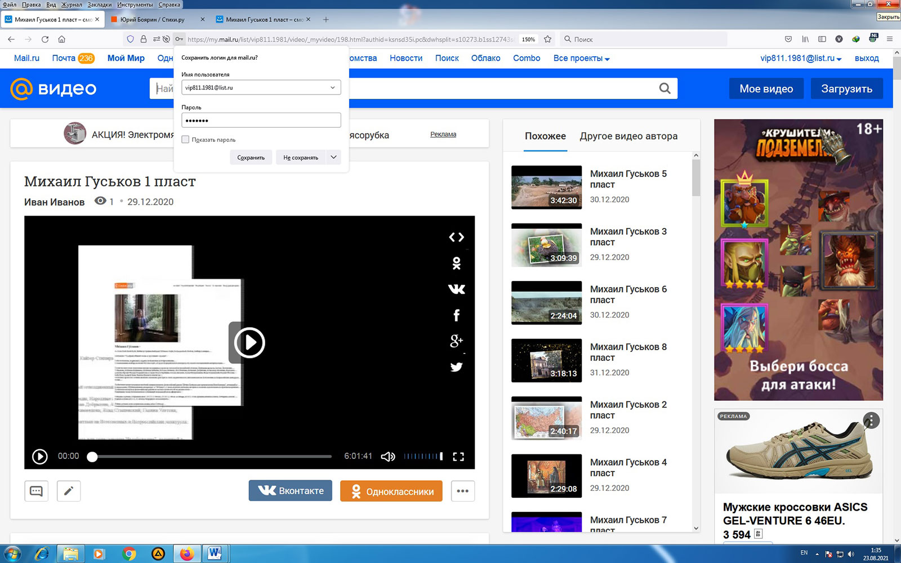The height and width of the screenshot is (563, 901).
Task: Switch to Другое видео автора tab
Action: pos(628,136)
